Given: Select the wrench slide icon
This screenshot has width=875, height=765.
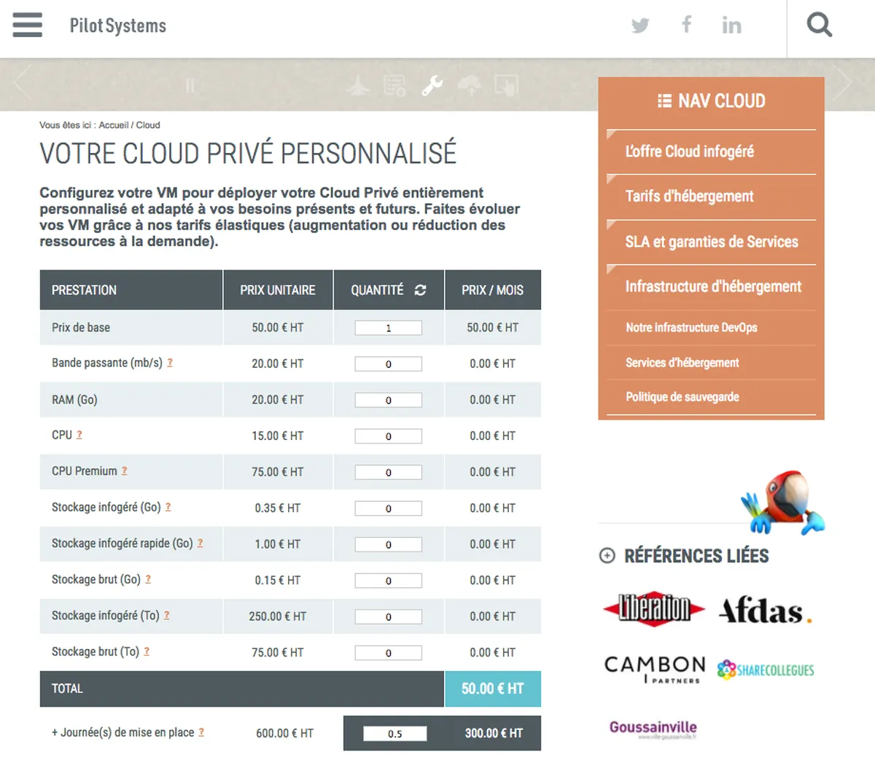Looking at the screenshot, I should pyautogui.click(x=432, y=86).
